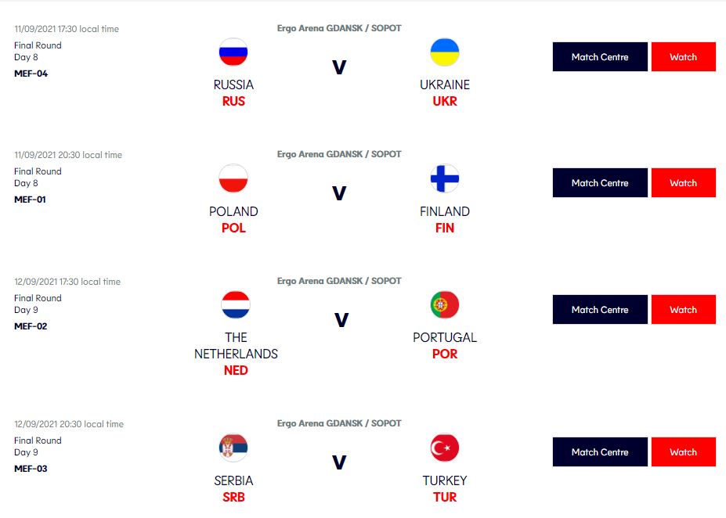726x518 pixels.
Task: Select the Poland flag icon
Action: click(233, 178)
